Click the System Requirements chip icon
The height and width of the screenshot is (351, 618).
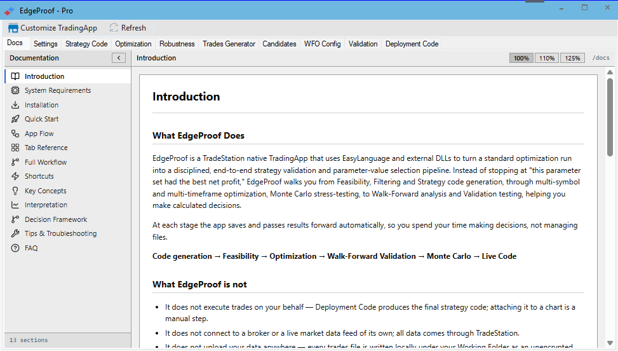15,90
